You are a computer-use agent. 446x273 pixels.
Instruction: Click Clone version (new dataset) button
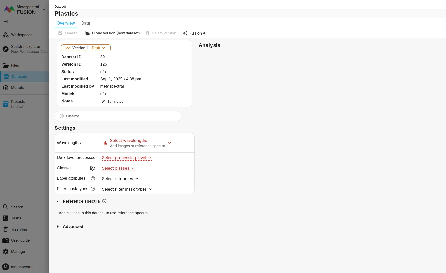[x=113, y=33]
